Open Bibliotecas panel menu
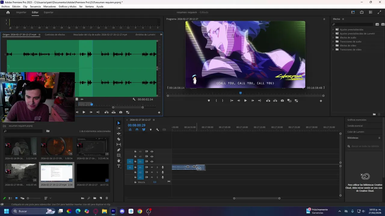Viewport: 385px width, 216px height. [x=379, y=138]
